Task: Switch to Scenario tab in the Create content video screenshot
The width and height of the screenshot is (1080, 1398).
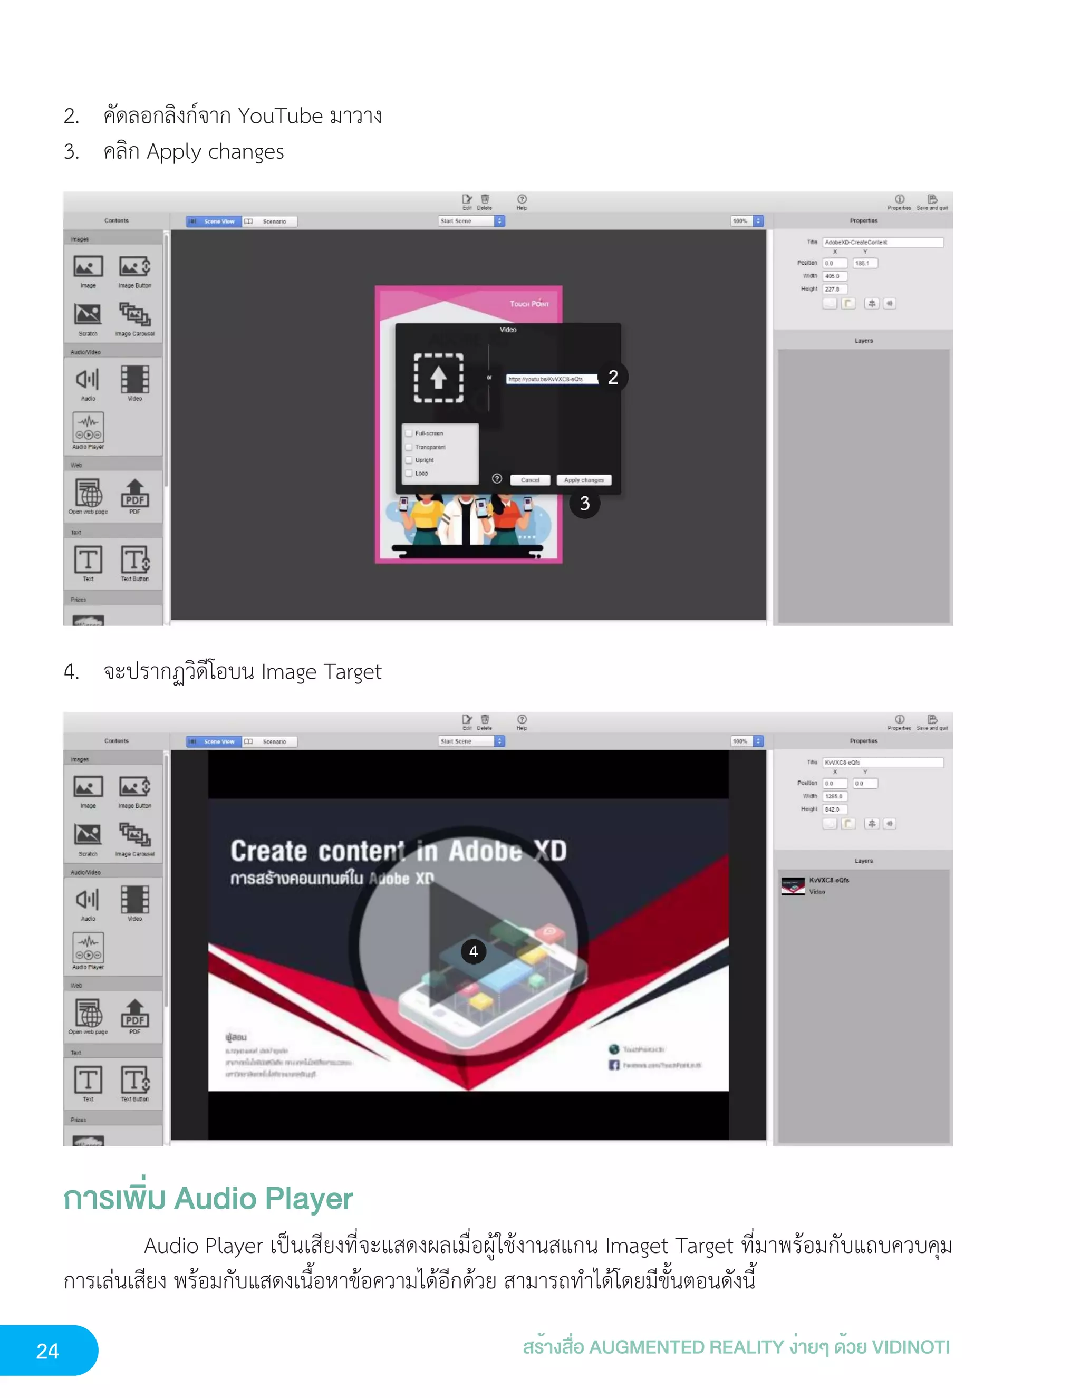Action: (269, 742)
